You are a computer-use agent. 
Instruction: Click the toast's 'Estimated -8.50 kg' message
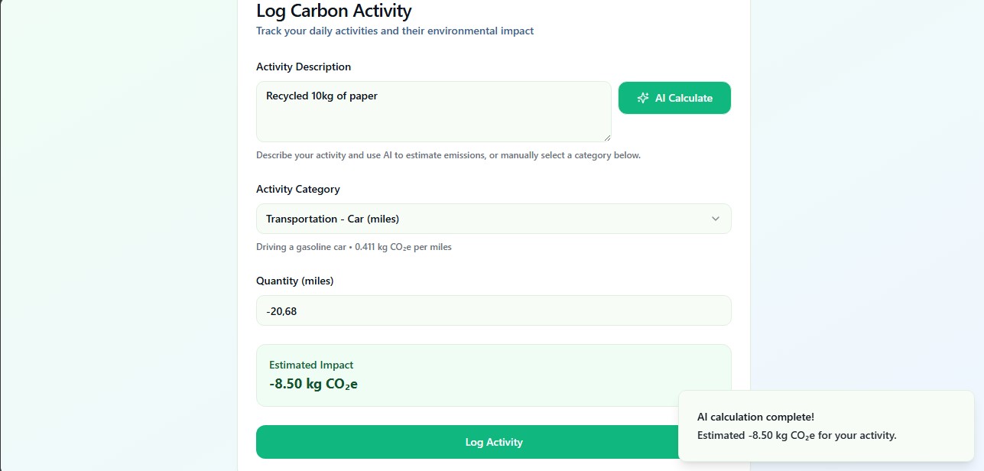point(796,435)
